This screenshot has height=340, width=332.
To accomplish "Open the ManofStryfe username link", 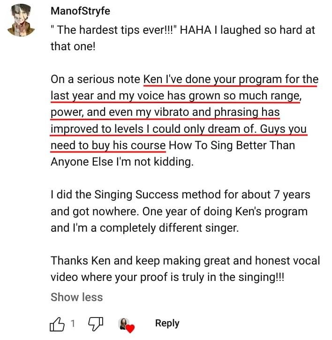I will 80,11.
